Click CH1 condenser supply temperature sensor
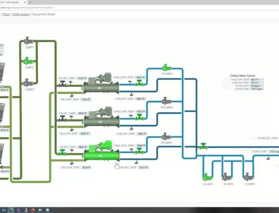 [x=71, y=96]
